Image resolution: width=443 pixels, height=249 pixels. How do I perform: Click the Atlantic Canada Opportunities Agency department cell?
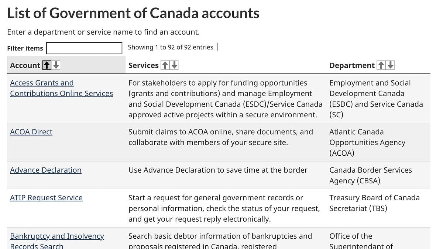(367, 142)
